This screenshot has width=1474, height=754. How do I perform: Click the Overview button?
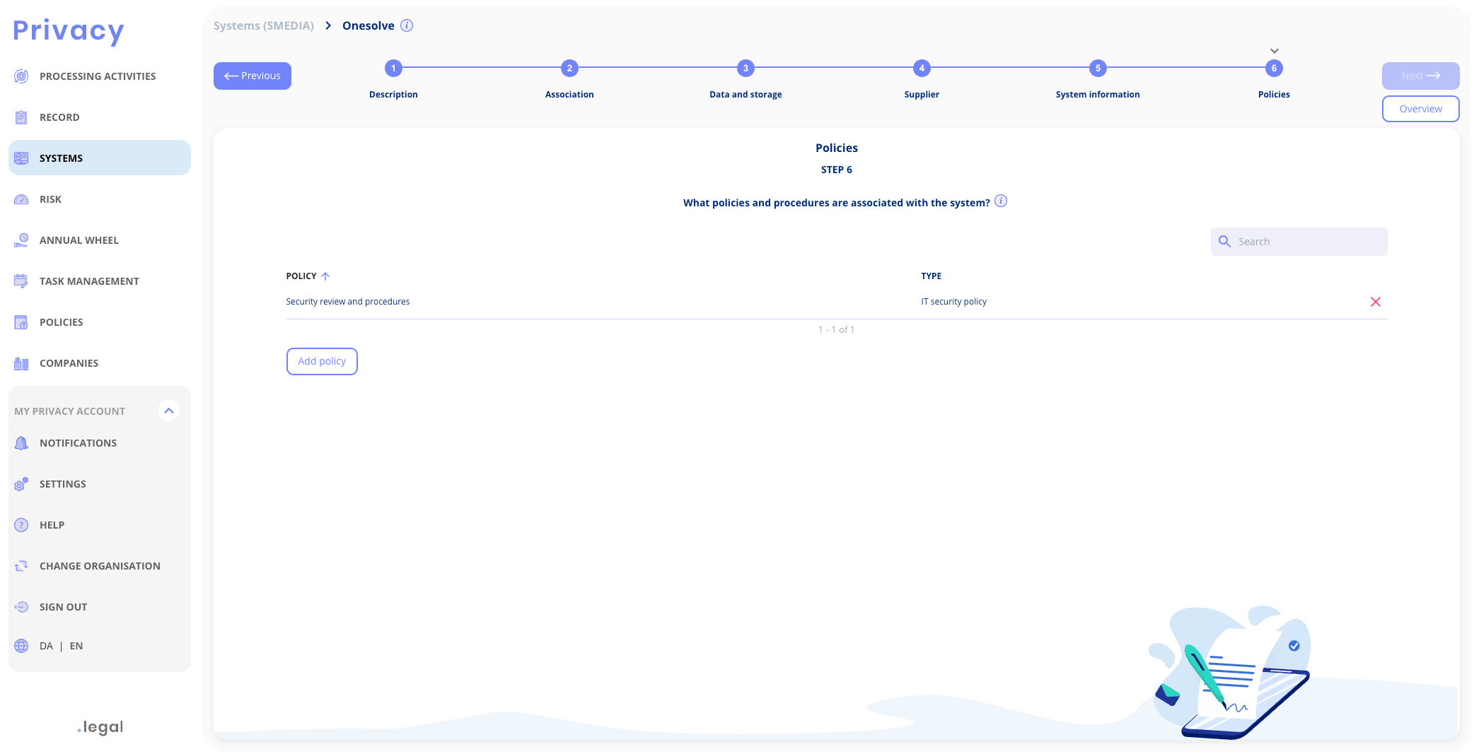(x=1420, y=109)
